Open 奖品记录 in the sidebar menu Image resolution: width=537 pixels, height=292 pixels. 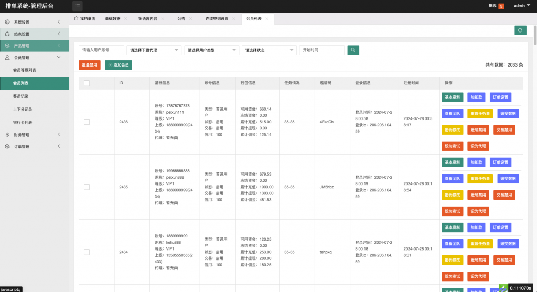21,96
